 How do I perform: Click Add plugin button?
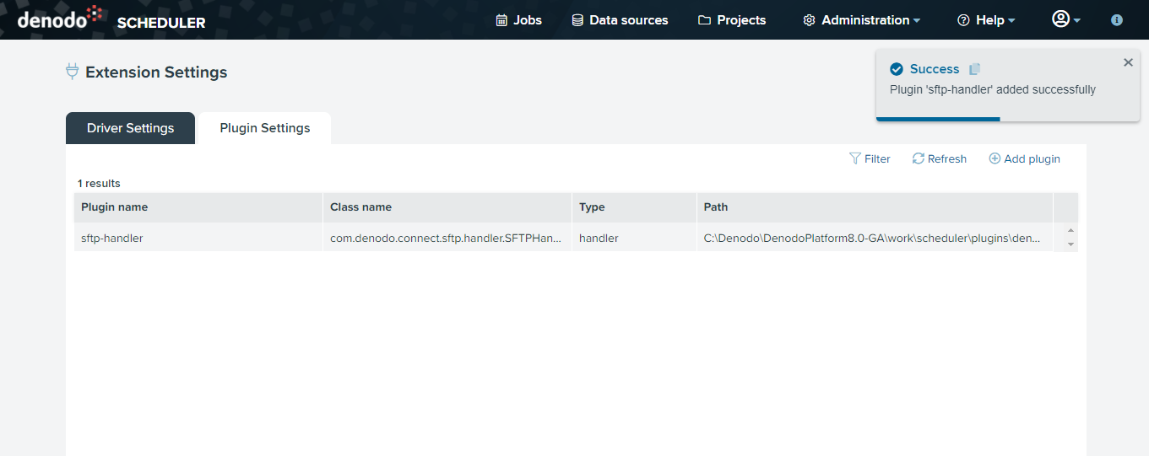click(1024, 158)
